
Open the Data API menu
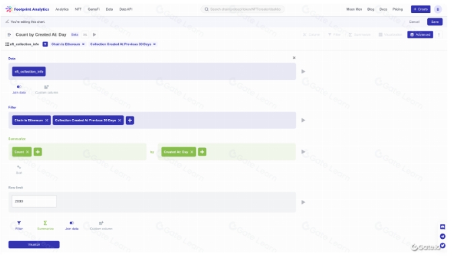pos(126,9)
